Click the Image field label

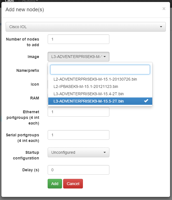coord(33,57)
